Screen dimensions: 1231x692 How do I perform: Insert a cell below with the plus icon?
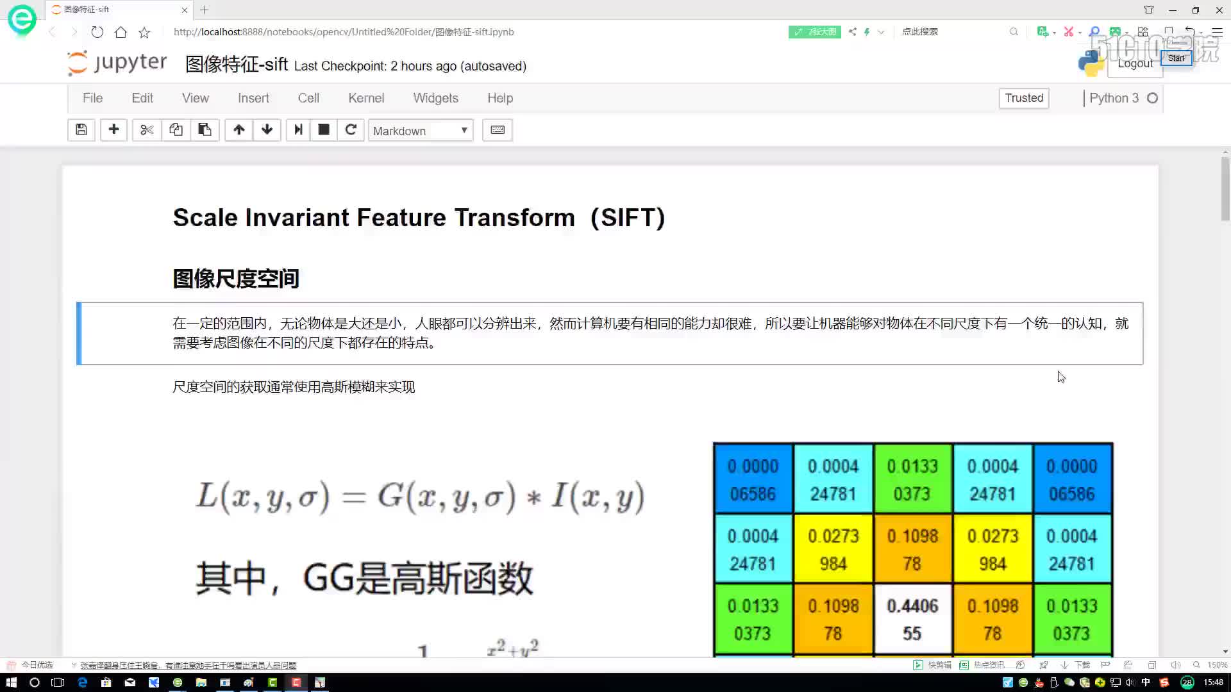tap(113, 130)
